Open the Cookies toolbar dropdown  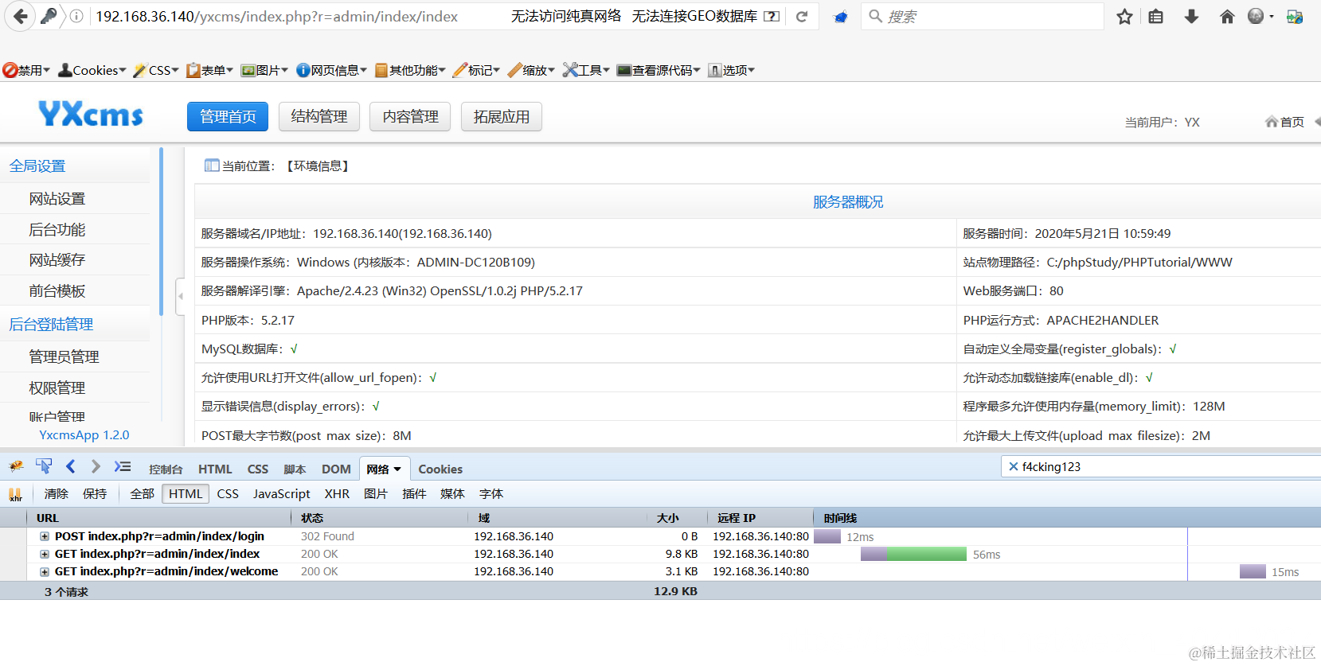pyautogui.click(x=92, y=70)
